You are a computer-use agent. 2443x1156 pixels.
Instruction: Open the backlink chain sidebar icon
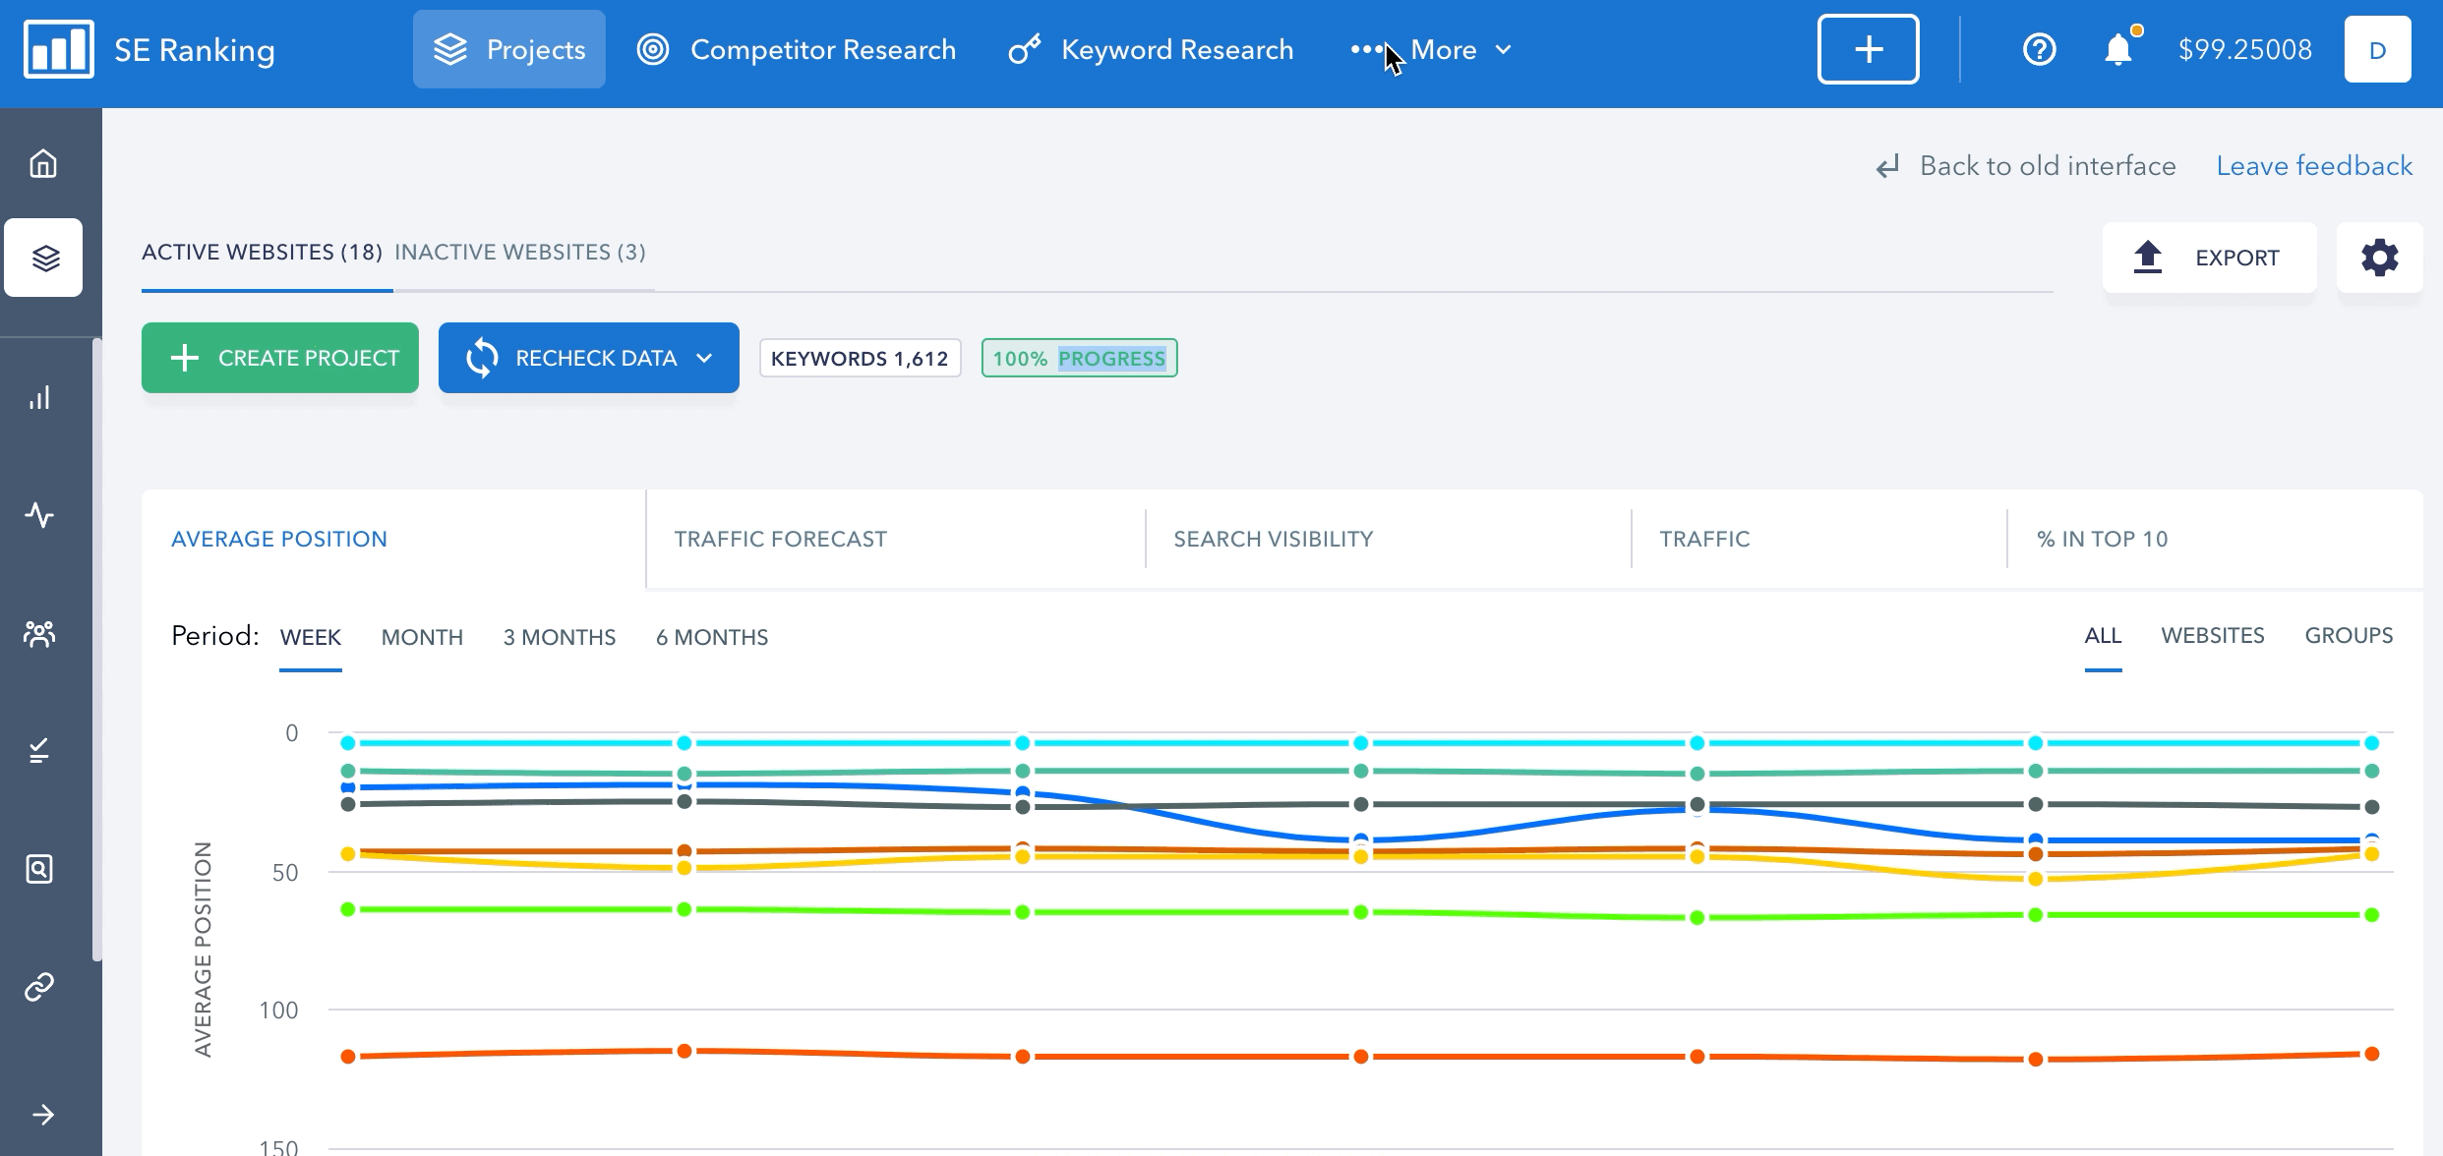[x=39, y=986]
